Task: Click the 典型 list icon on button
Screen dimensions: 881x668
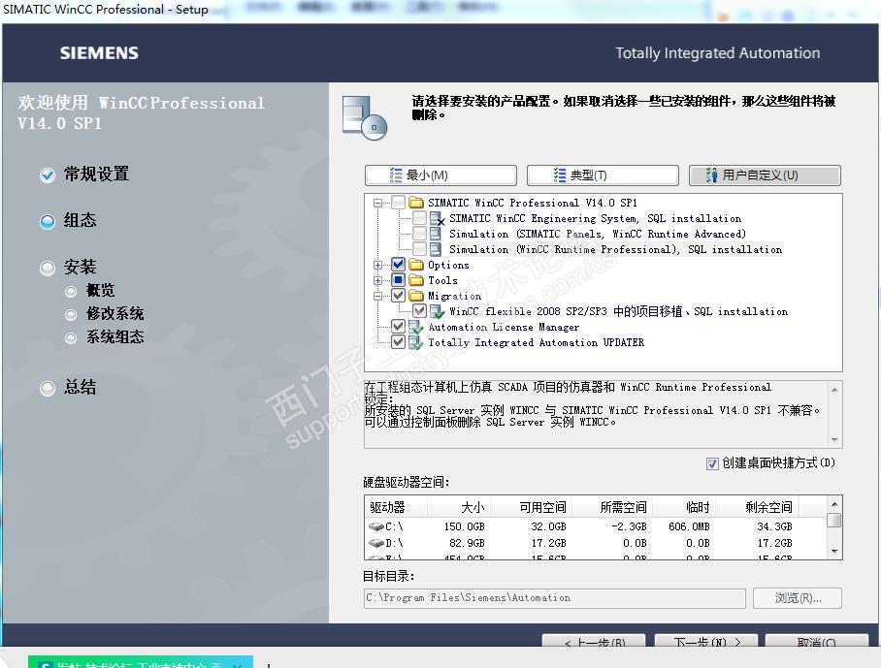Action: tap(559, 175)
